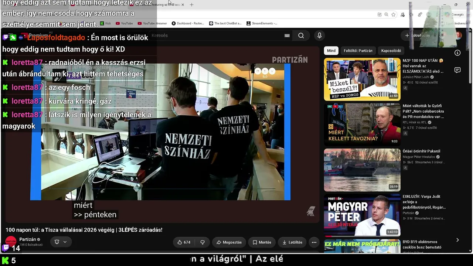Click the 41:59 duration badge on the first thumbnail

(x=394, y=96)
